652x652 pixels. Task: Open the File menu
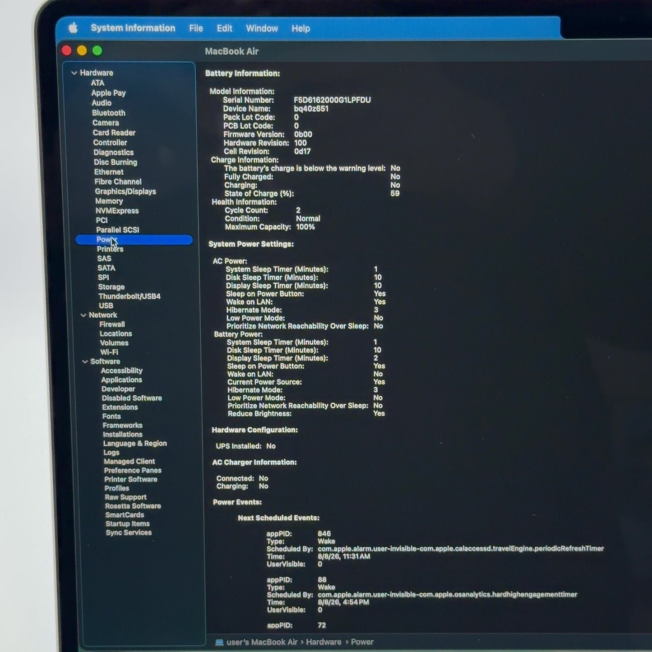[x=196, y=28]
